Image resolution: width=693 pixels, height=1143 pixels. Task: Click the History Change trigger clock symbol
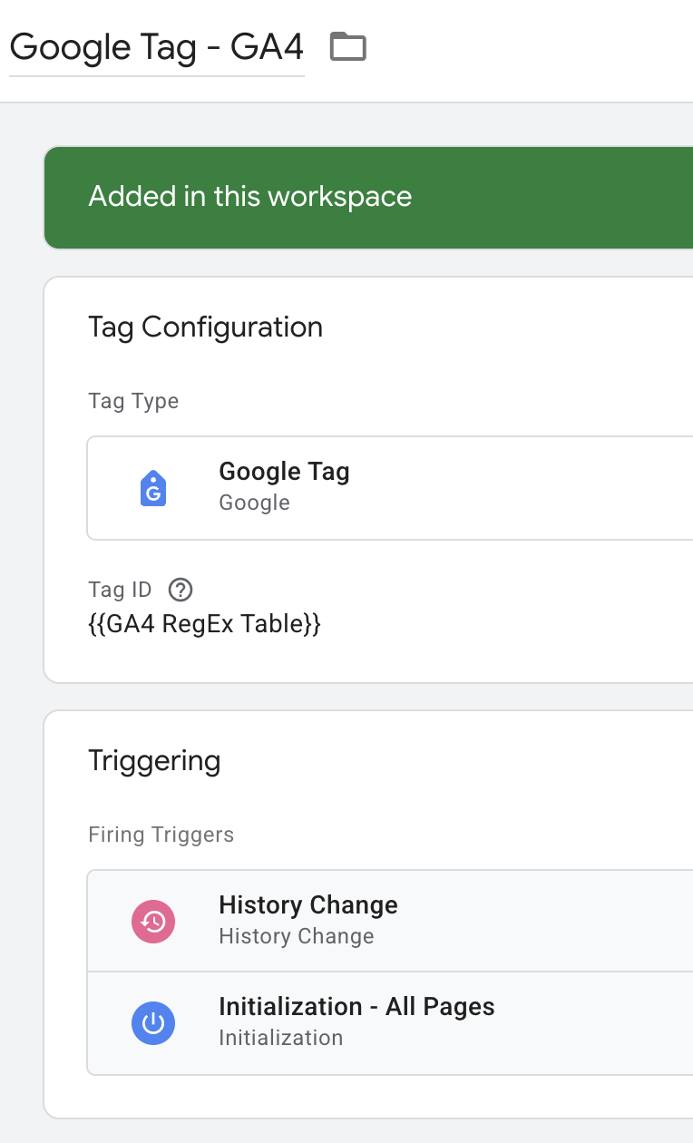pyautogui.click(x=152, y=921)
